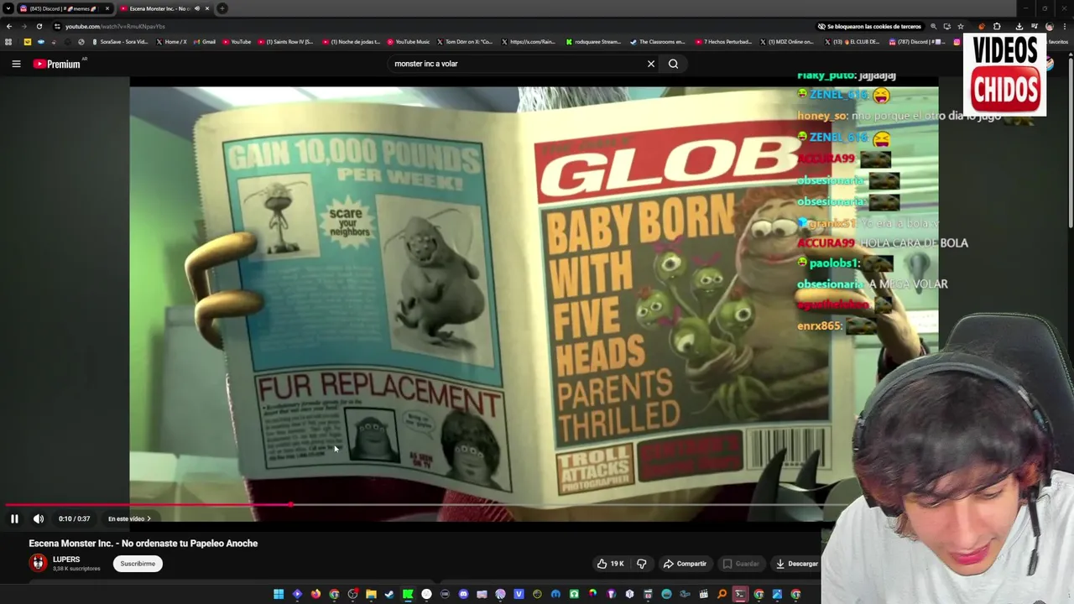Dislike the video
1074x604 pixels.
tap(642, 564)
